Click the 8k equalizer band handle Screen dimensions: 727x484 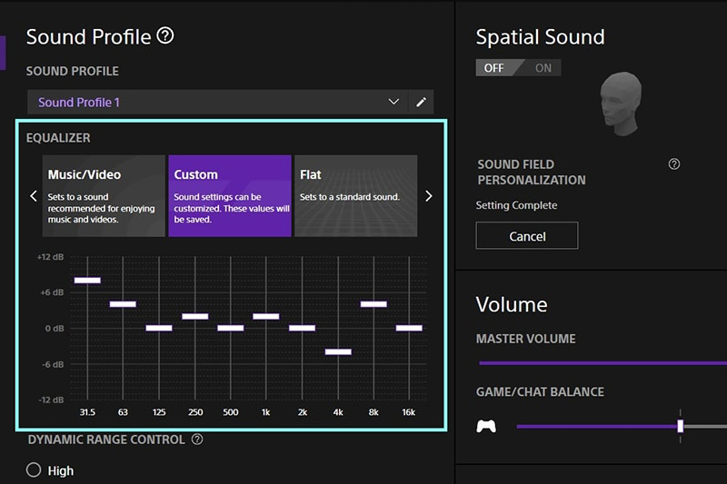pos(373,304)
